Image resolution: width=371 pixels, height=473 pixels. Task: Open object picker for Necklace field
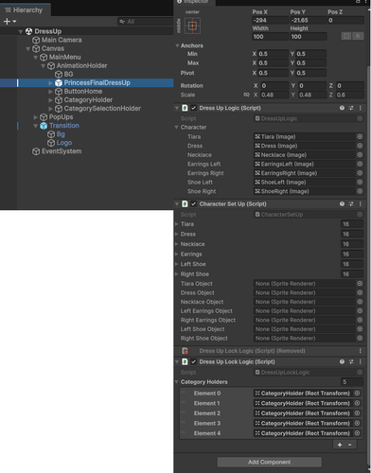coord(360,155)
